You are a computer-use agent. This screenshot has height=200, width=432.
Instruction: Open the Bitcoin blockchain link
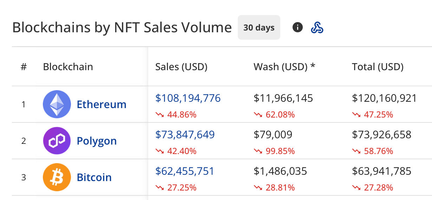coord(94,177)
